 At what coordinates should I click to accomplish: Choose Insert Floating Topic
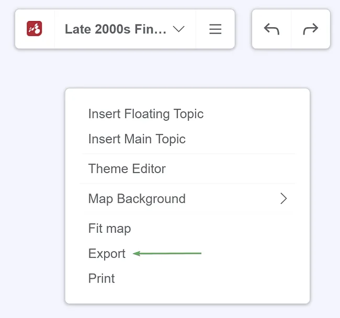pyautogui.click(x=146, y=114)
